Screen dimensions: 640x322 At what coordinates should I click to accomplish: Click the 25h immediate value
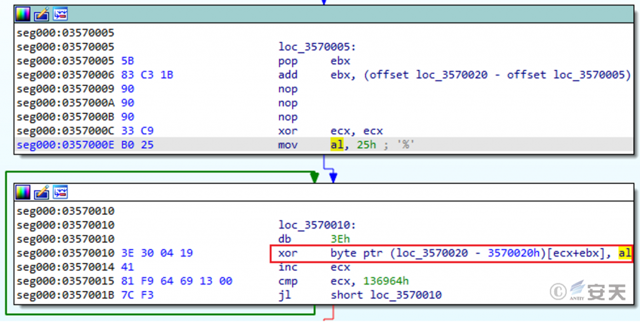(x=366, y=145)
